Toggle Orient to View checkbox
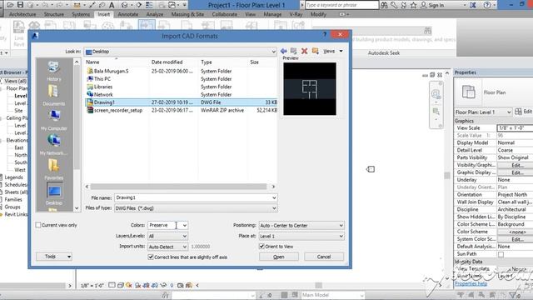 pyautogui.click(x=262, y=247)
